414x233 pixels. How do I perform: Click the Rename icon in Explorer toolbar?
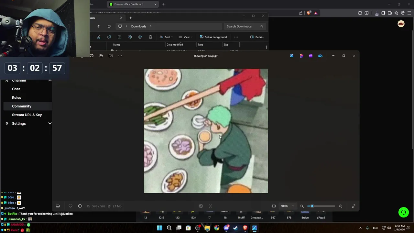click(130, 37)
